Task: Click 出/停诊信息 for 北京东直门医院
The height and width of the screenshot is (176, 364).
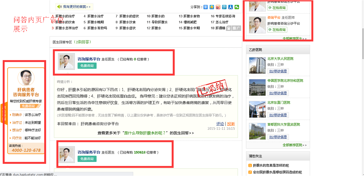Action: tap(278, 115)
